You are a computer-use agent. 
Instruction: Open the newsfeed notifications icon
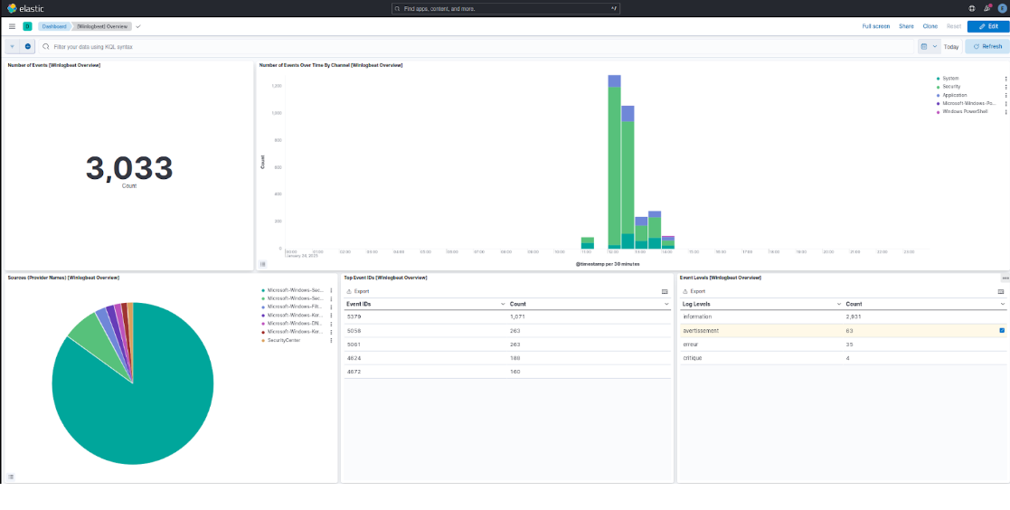(x=986, y=8)
